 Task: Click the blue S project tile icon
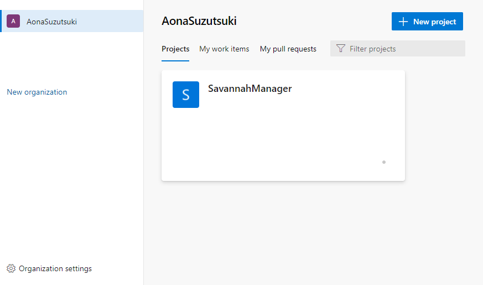(x=186, y=95)
